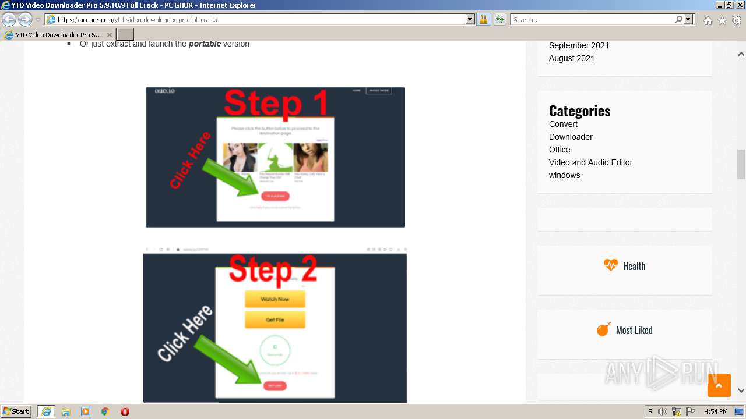
Task: Click the orange back-to-top button
Action: (719, 385)
